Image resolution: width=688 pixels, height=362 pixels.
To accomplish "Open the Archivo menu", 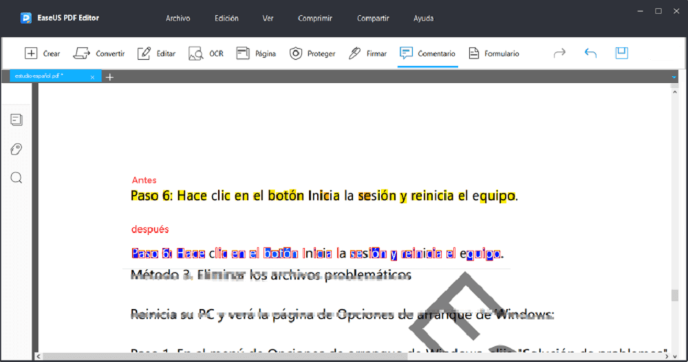I will pyautogui.click(x=178, y=19).
